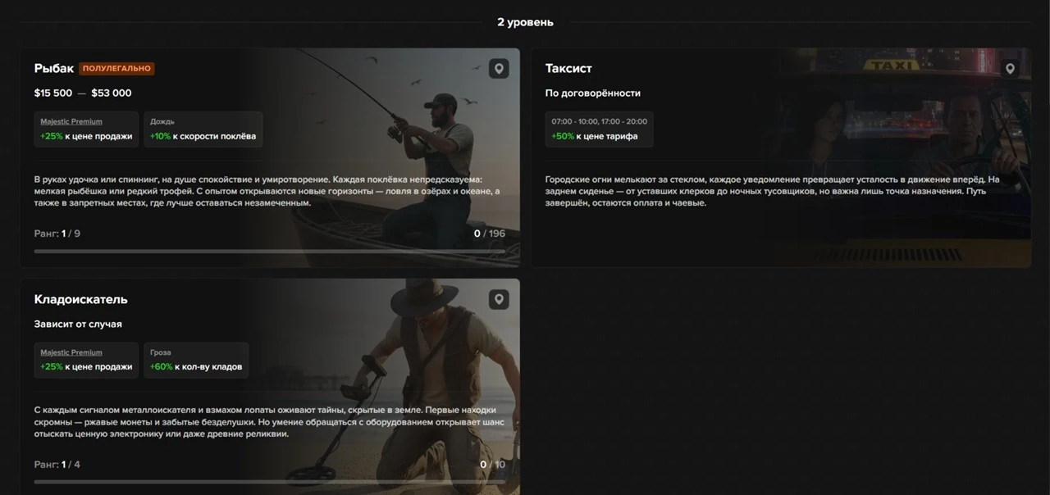The height and width of the screenshot is (495, 1050).
Task: Click the map pin icon on Рыбак card
Action: [x=499, y=69]
